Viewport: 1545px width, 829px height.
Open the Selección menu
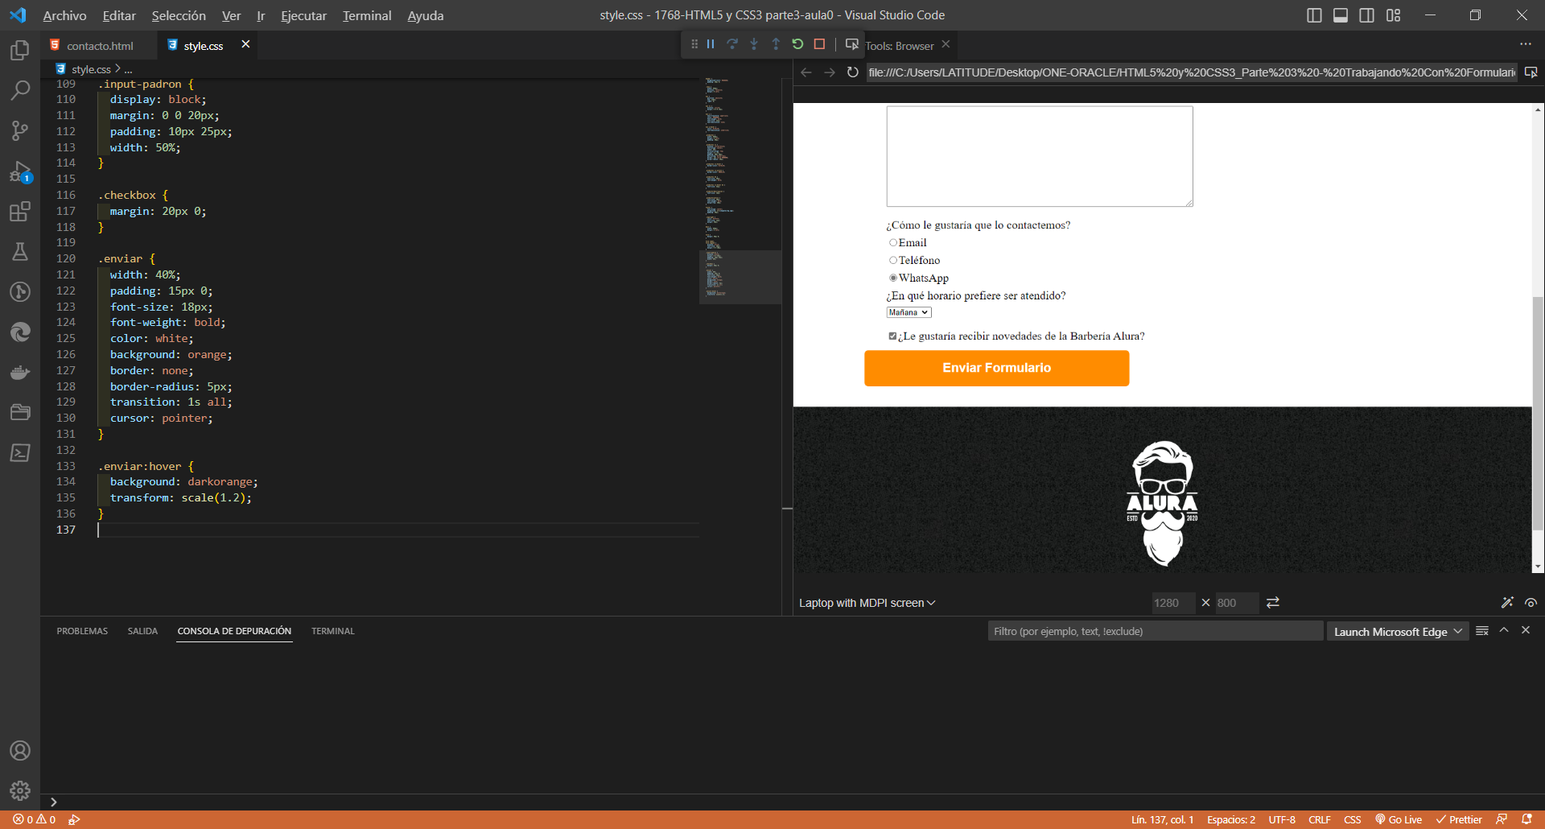[179, 15]
